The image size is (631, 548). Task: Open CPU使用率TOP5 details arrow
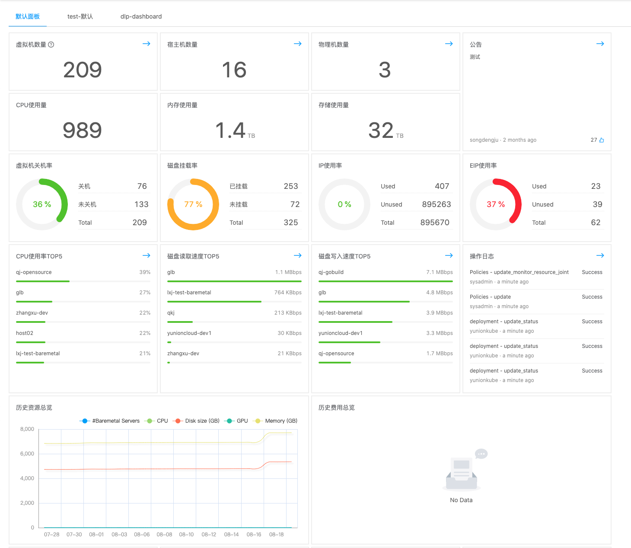click(x=147, y=256)
